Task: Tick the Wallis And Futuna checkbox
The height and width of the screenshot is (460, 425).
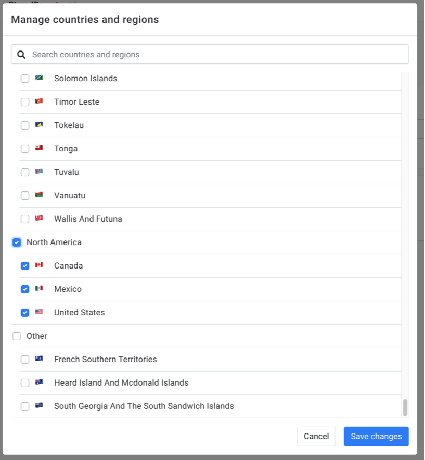Action: [x=25, y=219]
